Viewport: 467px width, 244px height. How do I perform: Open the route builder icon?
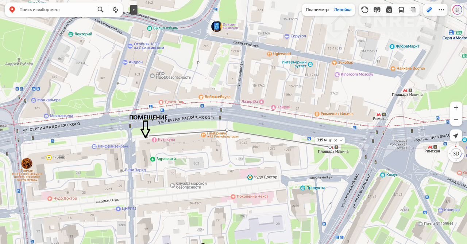(116, 10)
